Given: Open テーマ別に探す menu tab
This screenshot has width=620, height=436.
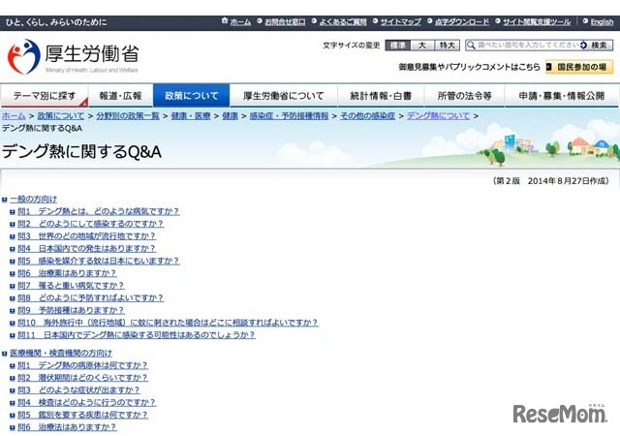Looking at the screenshot, I should coord(45,96).
